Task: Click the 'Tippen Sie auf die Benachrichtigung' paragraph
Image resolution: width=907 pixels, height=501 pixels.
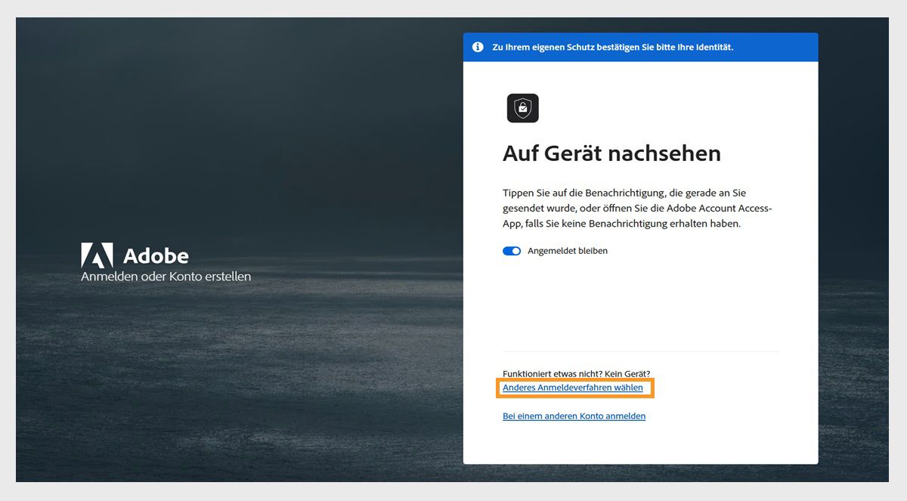Action: [637, 209]
